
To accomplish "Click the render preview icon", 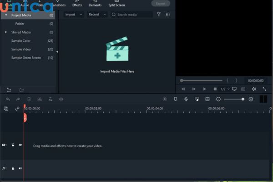I will tap(165, 99).
